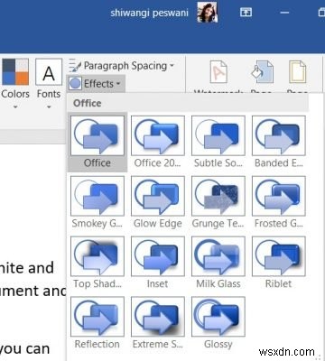This screenshot has width=325, height=361.
Task: Open the Effects dropdown
Action: (x=95, y=84)
